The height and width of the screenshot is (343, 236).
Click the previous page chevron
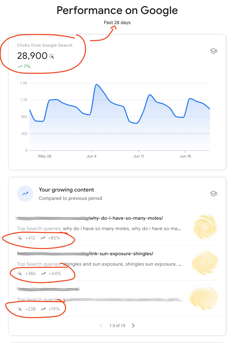[101, 325]
